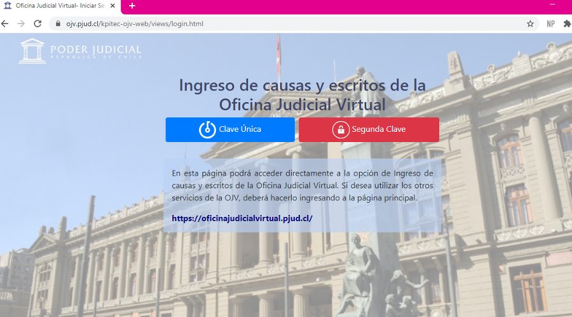The height and width of the screenshot is (317, 572).
Task: Select the Oficina Judicial Virtual tab
Action: 60,6
